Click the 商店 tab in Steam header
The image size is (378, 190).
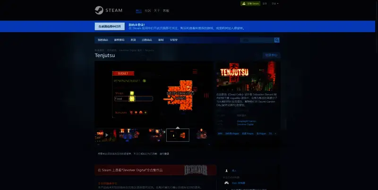138,10
